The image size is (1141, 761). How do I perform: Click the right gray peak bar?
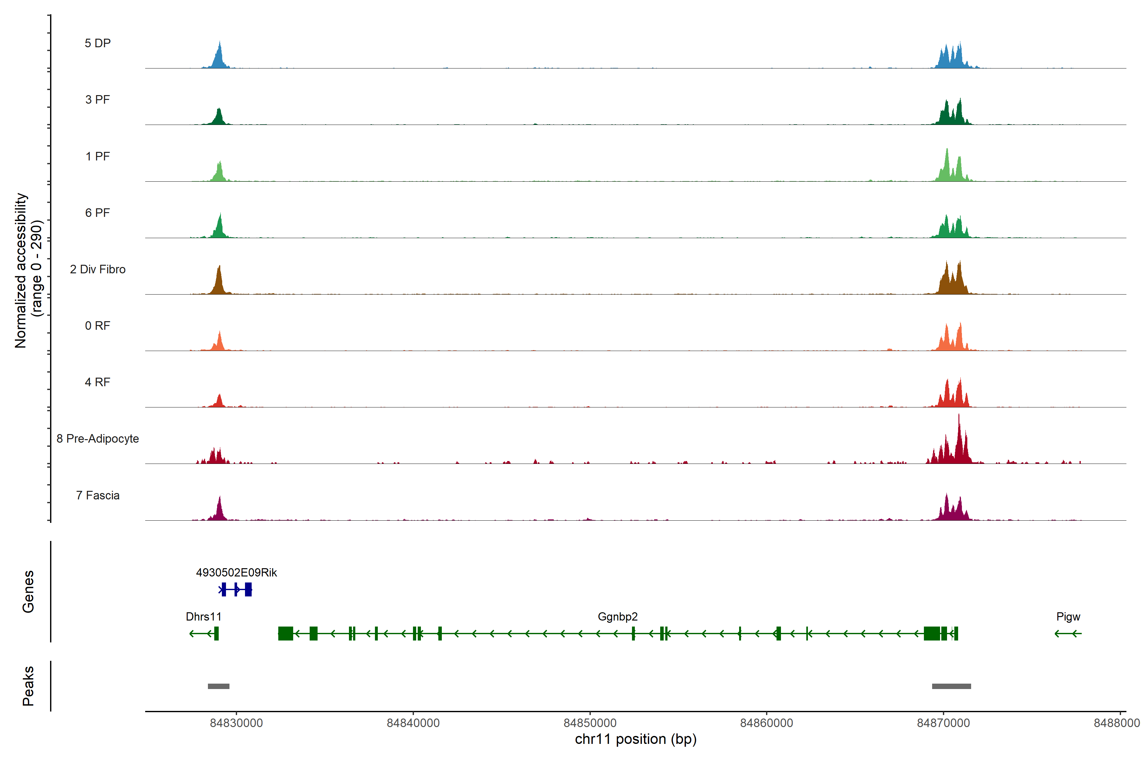click(x=951, y=686)
